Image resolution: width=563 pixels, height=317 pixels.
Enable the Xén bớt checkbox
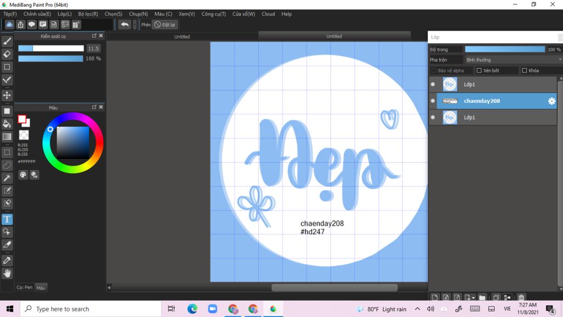479,70
